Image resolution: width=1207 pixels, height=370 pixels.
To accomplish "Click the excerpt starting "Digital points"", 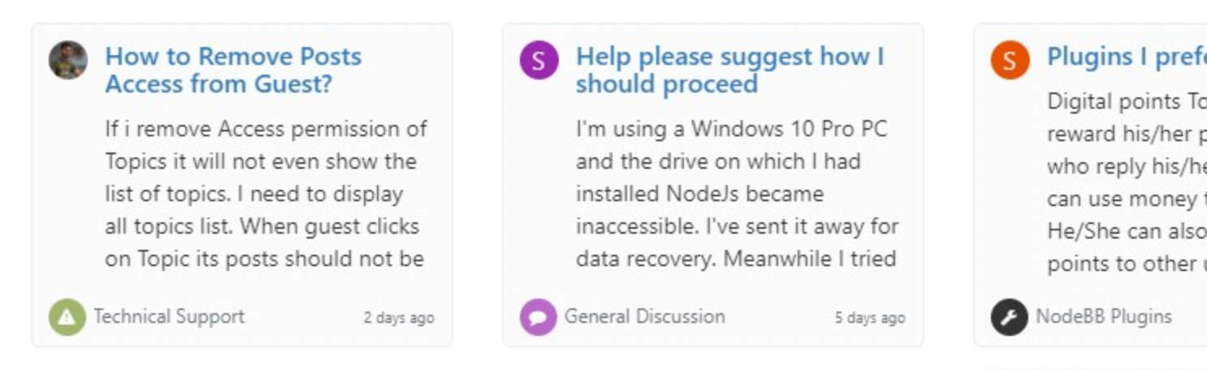I will (1125, 183).
